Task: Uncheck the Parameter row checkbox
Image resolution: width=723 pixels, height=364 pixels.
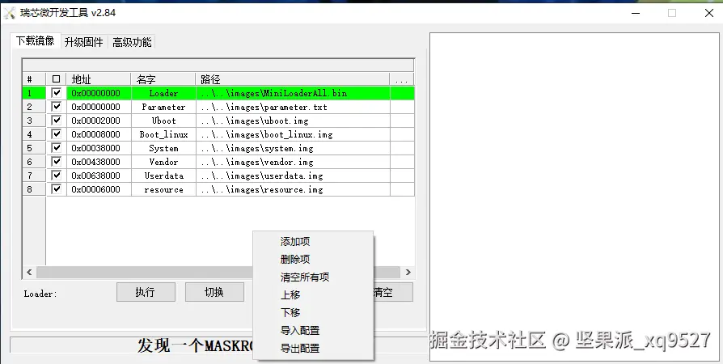Action: pos(57,107)
